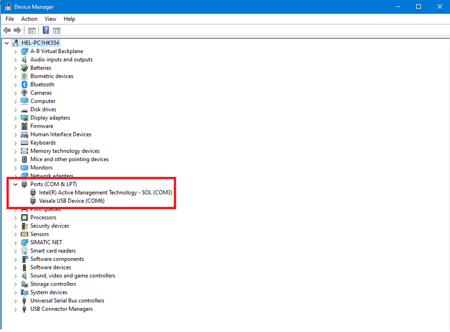450x332 pixels.
Task: Open the File menu
Action: [x=10, y=19]
